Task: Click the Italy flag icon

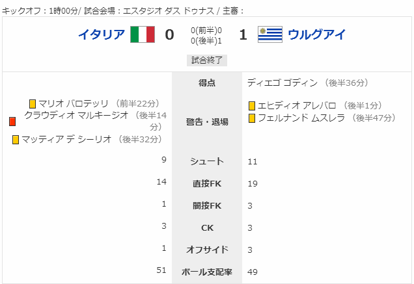Action: click(x=143, y=34)
